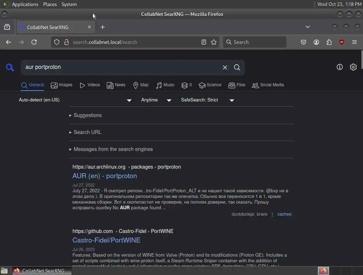Expand the Suggestions section
The width and height of the screenshot is (363, 275).
[x=85, y=115]
